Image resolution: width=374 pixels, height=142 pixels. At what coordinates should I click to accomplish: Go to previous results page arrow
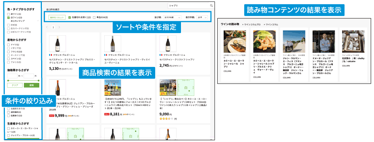pos(47,27)
